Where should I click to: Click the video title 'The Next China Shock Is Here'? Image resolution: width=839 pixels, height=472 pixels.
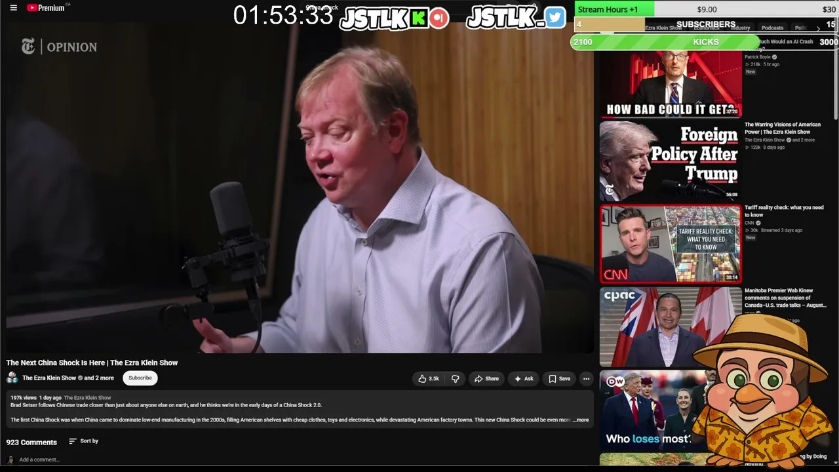click(x=92, y=363)
